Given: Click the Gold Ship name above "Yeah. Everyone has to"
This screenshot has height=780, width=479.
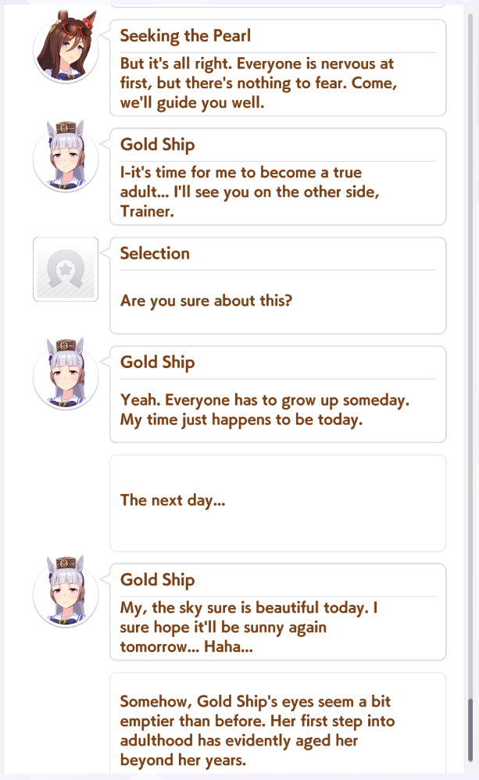Looking at the screenshot, I should (157, 363).
